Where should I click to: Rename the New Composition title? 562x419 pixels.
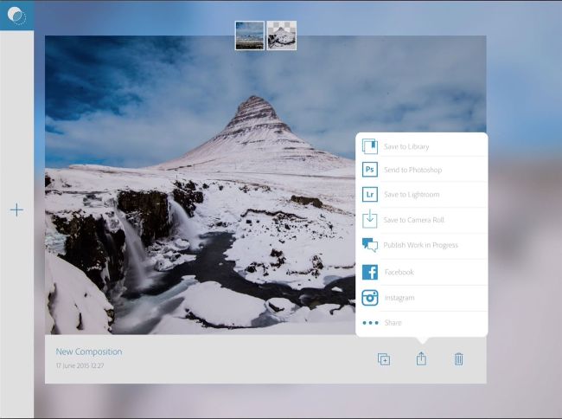[89, 351]
